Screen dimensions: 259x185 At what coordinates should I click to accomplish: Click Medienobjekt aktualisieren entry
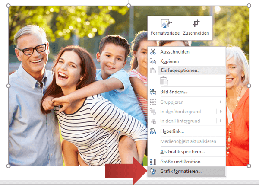186,141
